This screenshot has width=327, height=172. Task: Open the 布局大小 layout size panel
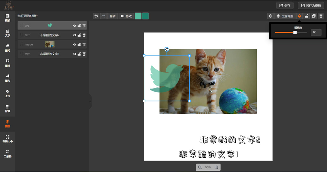pyautogui.click(x=8, y=139)
